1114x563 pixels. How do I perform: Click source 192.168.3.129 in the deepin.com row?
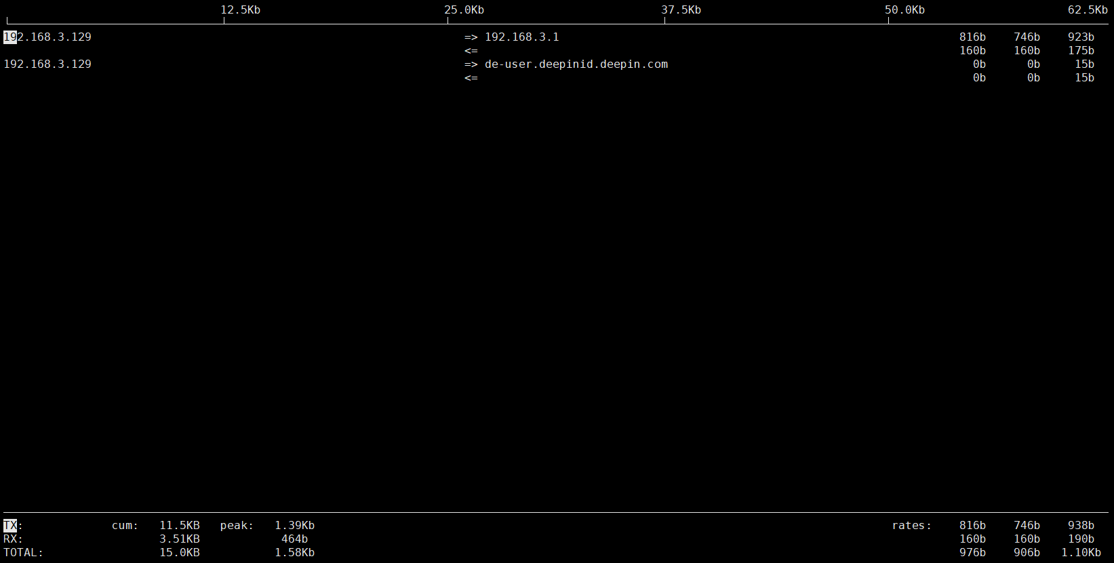47,64
